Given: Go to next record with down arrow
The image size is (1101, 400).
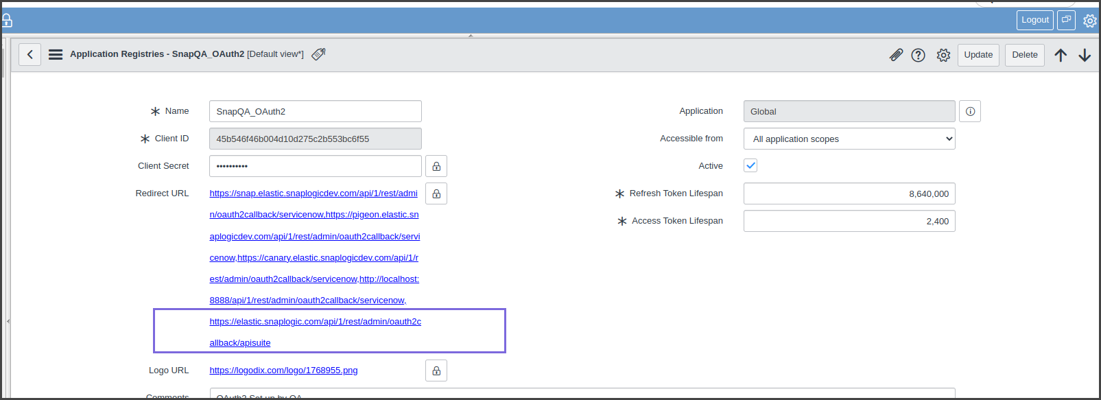Looking at the screenshot, I should click(x=1085, y=55).
